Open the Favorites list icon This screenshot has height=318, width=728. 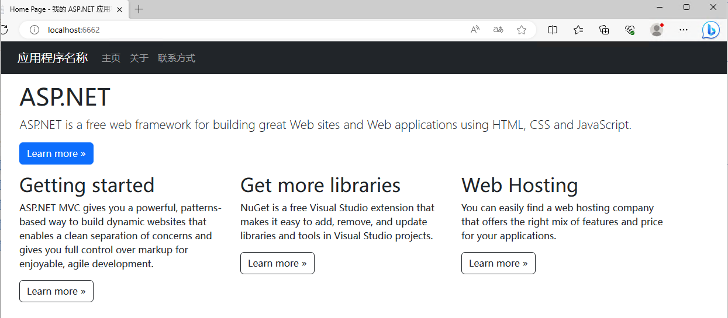pos(578,30)
